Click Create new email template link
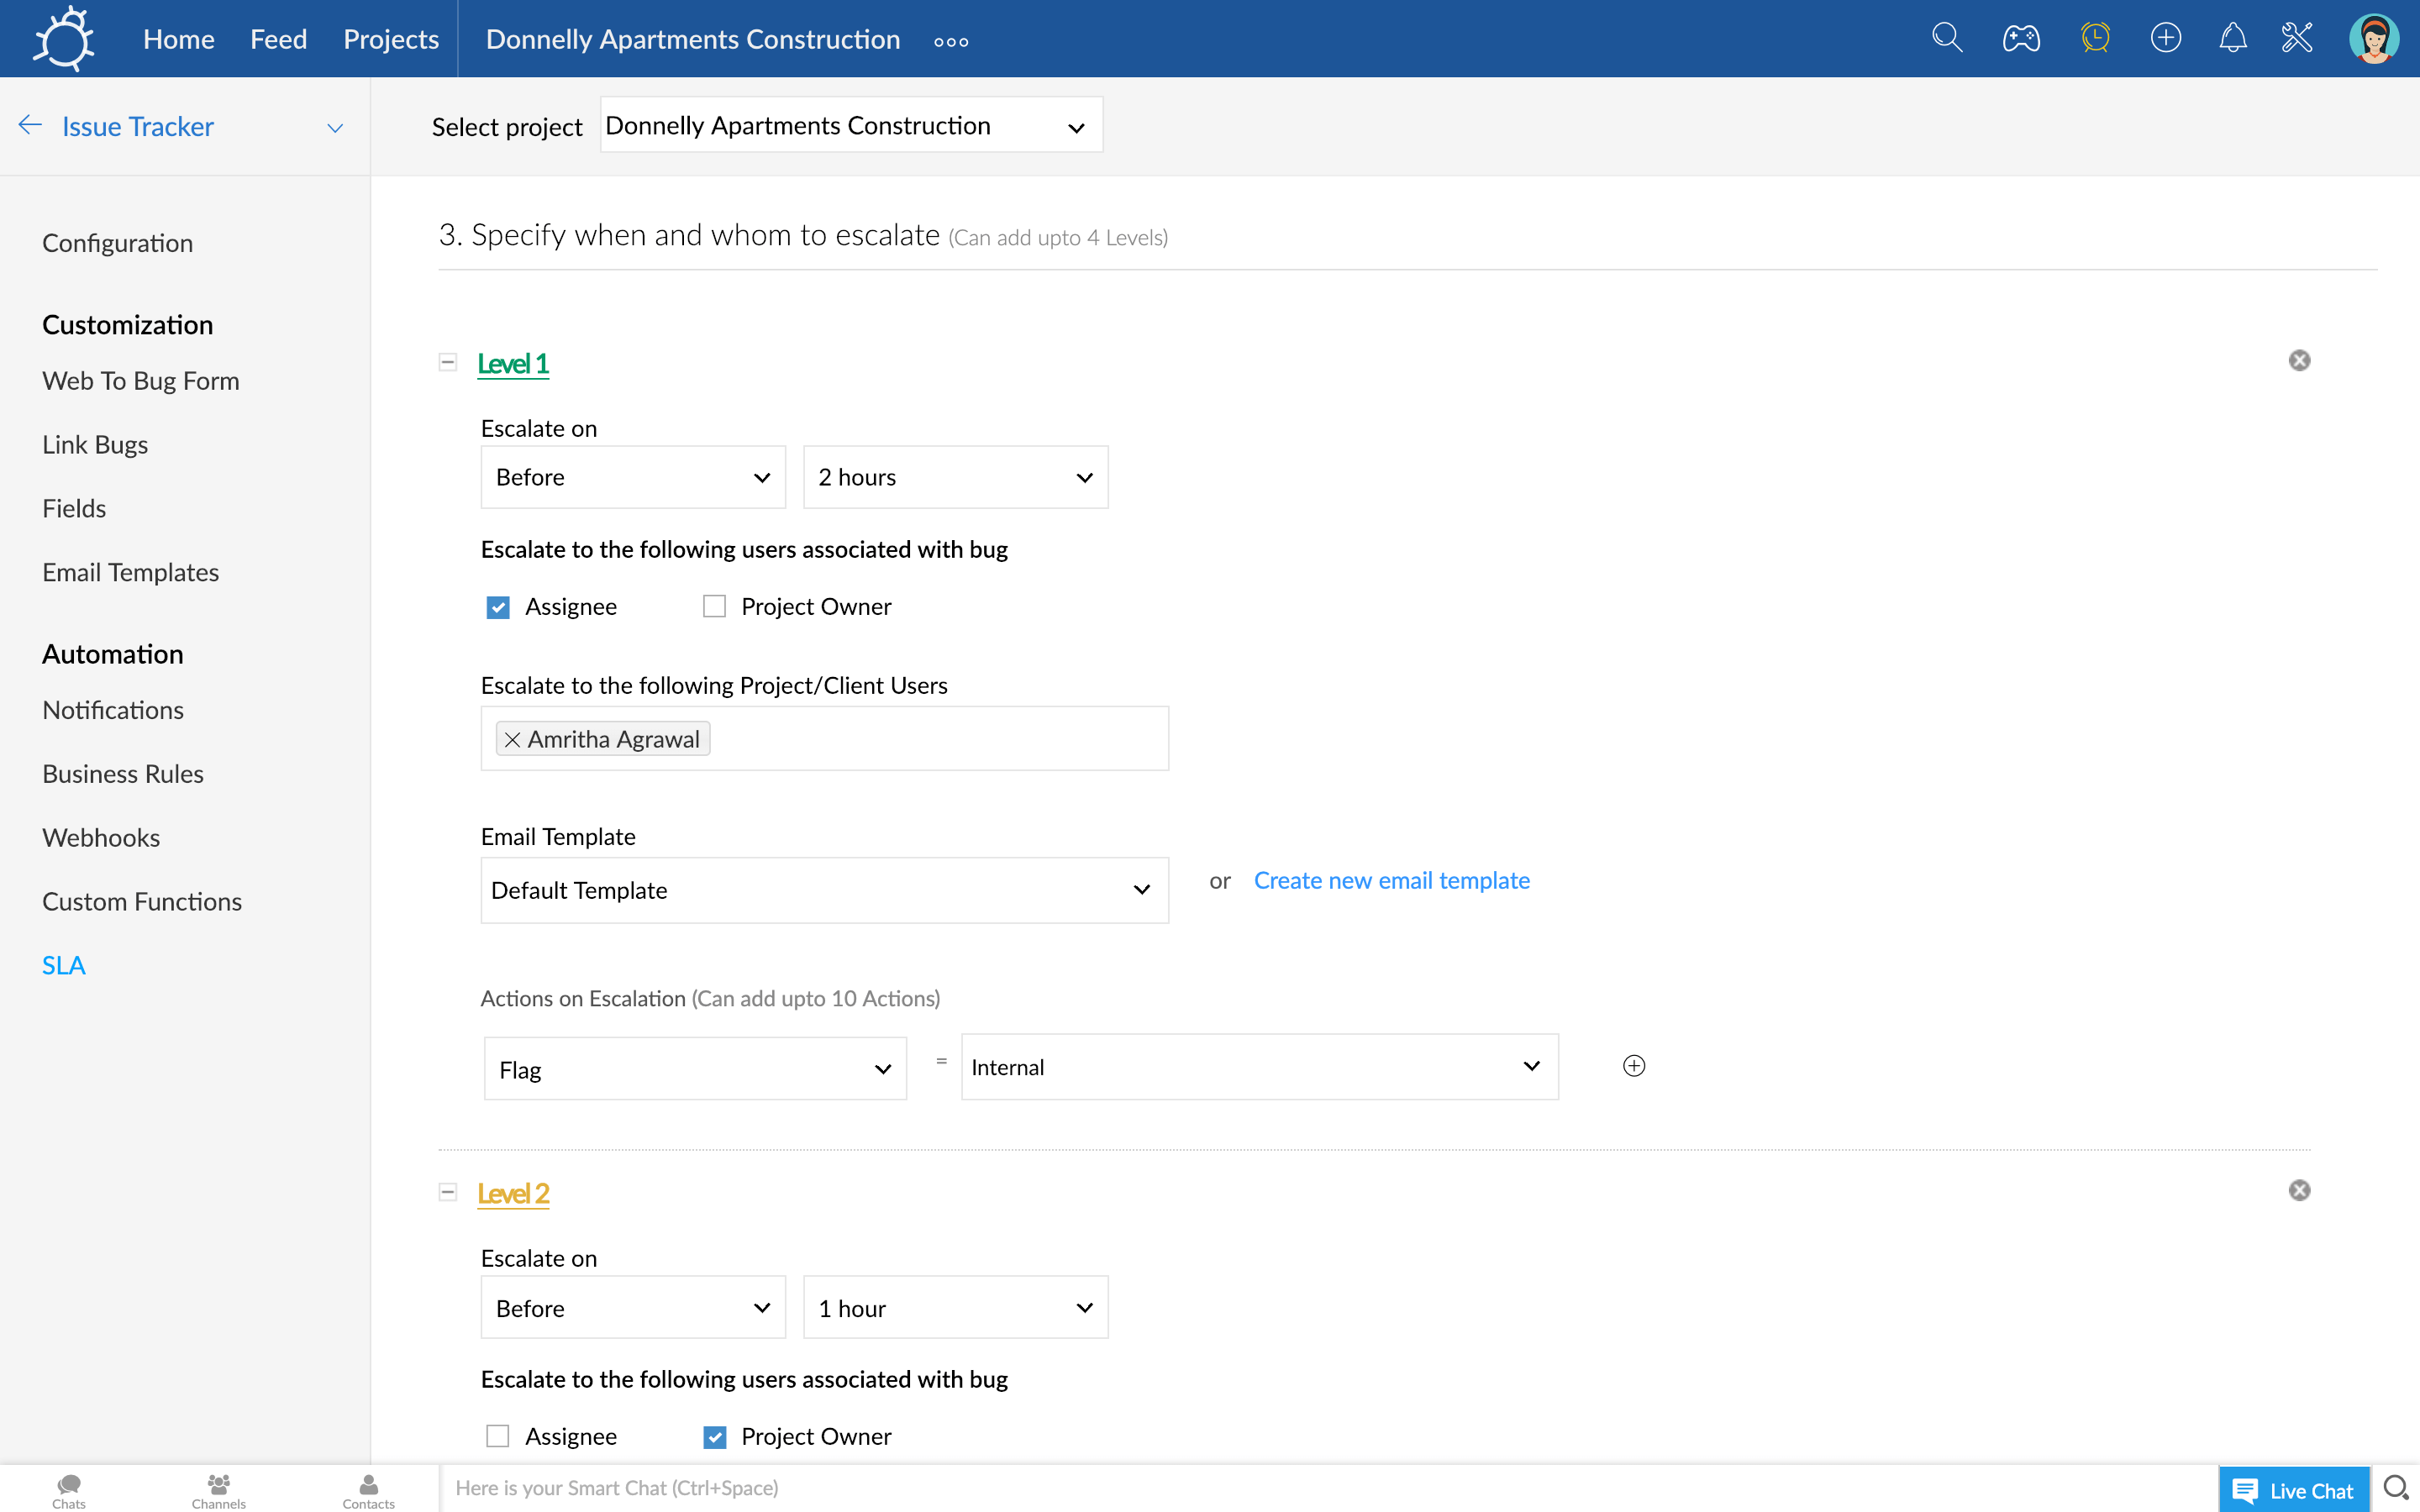 pos(1391,880)
